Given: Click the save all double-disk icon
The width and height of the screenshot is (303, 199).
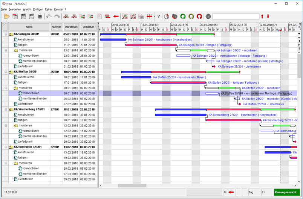Looking at the screenshot, I should pos(32,17).
